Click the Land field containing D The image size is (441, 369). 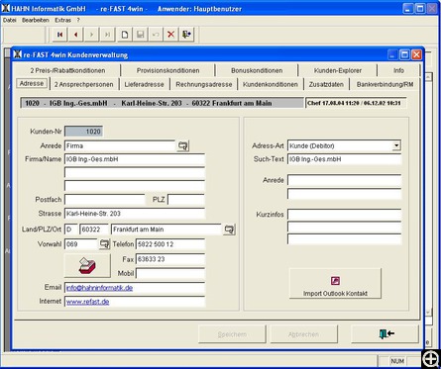coord(71,230)
